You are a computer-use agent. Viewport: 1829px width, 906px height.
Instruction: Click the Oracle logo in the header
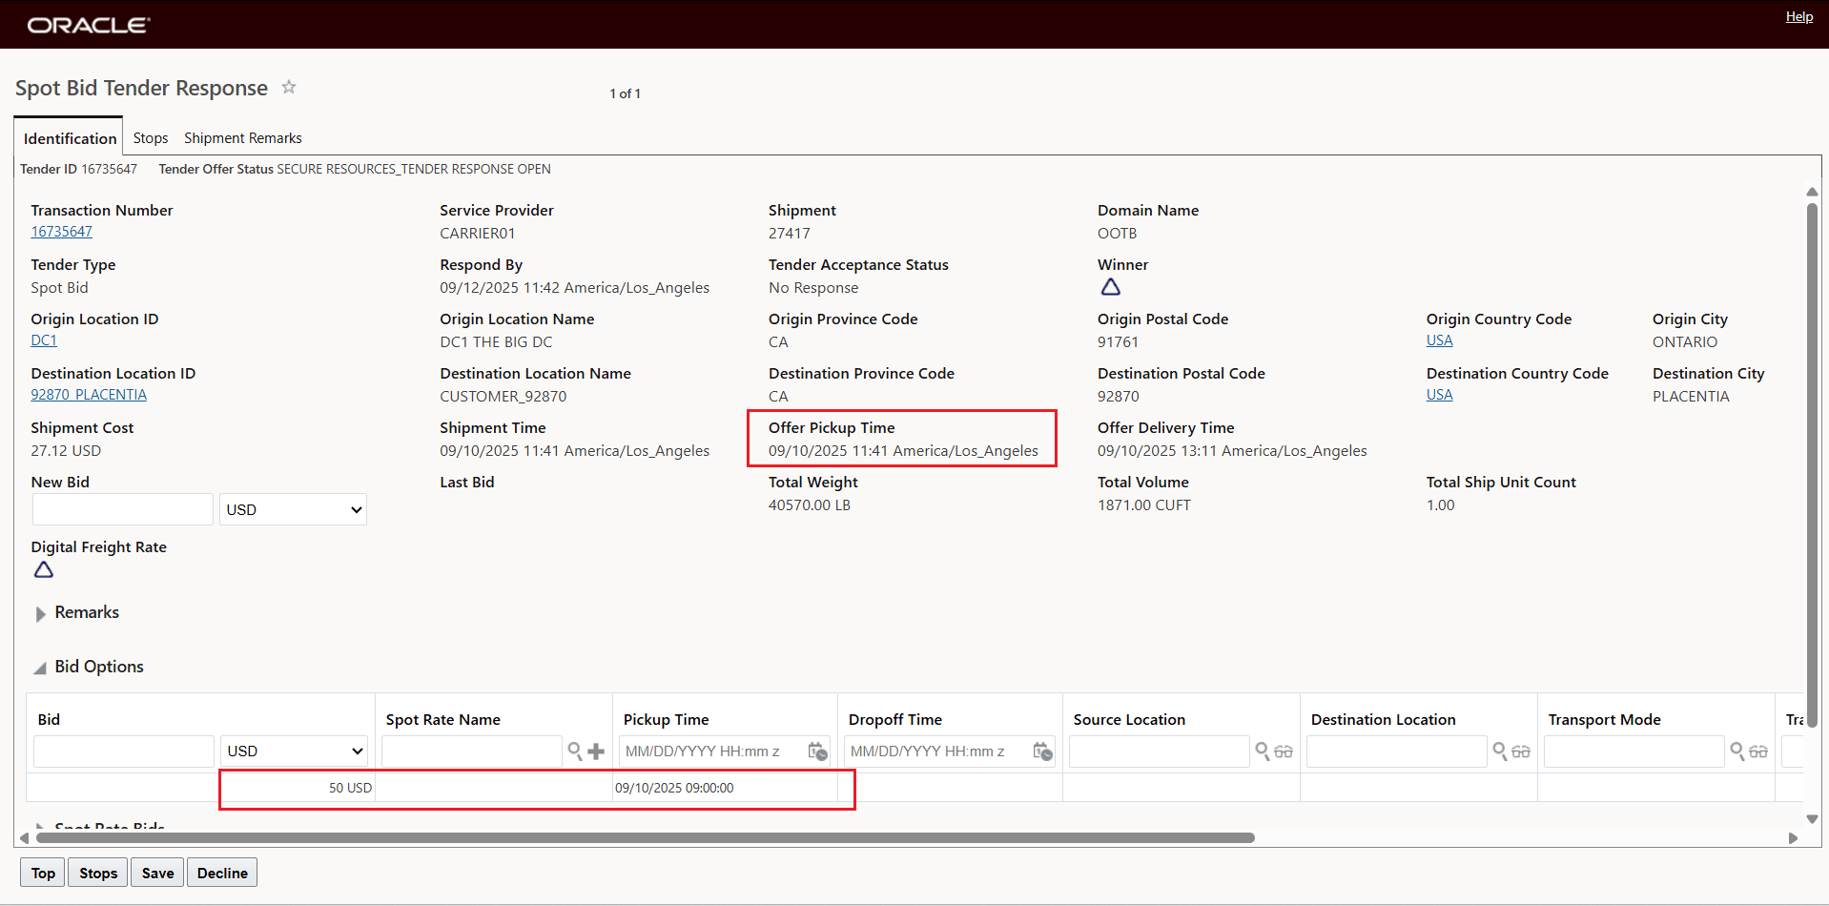[88, 24]
